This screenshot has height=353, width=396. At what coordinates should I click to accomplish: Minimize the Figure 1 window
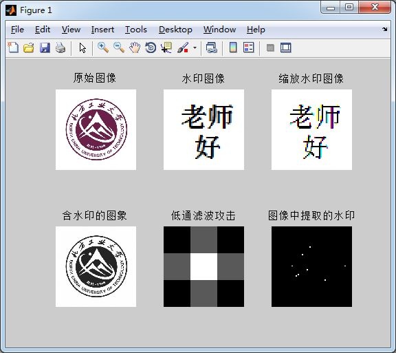click(330, 8)
